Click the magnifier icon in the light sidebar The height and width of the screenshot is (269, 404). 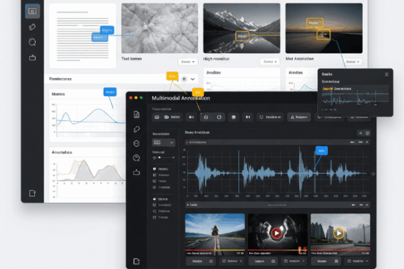pyautogui.click(x=32, y=42)
